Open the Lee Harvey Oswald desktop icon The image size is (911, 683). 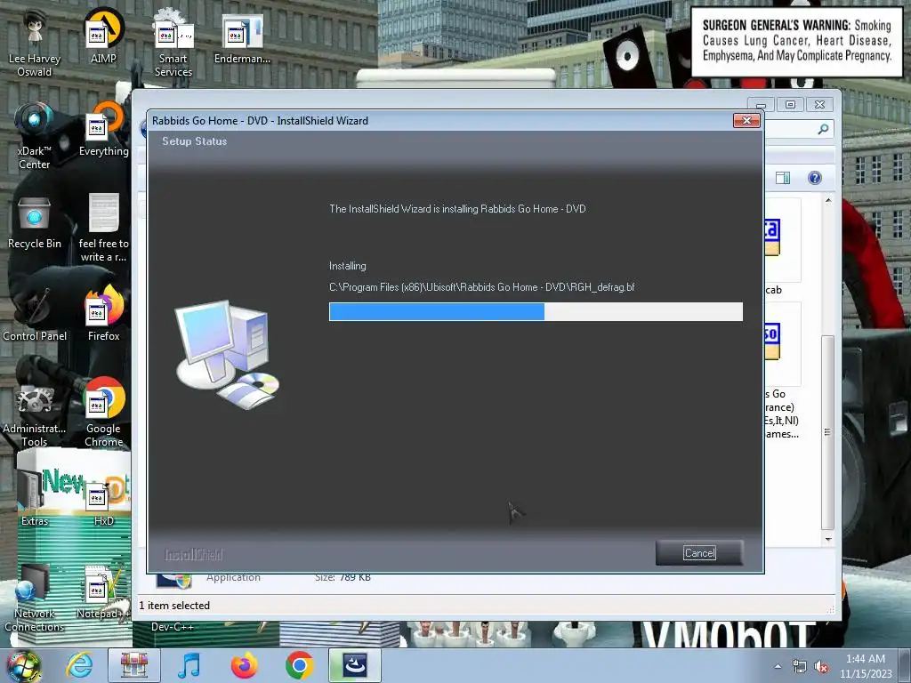35,42
